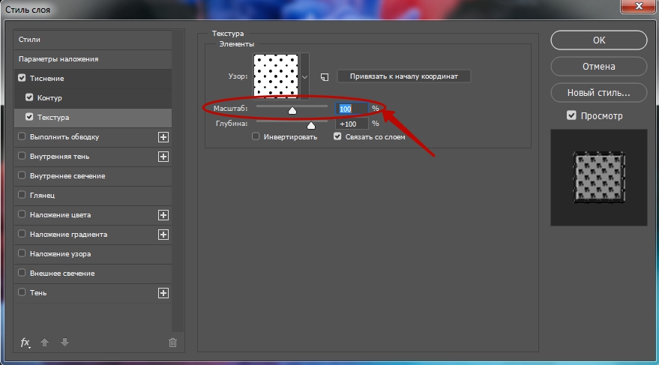Enable the Выполнить обводку checkbox
Image resolution: width=659 pixels, height=365 pixels.
[x=22, y=136]
